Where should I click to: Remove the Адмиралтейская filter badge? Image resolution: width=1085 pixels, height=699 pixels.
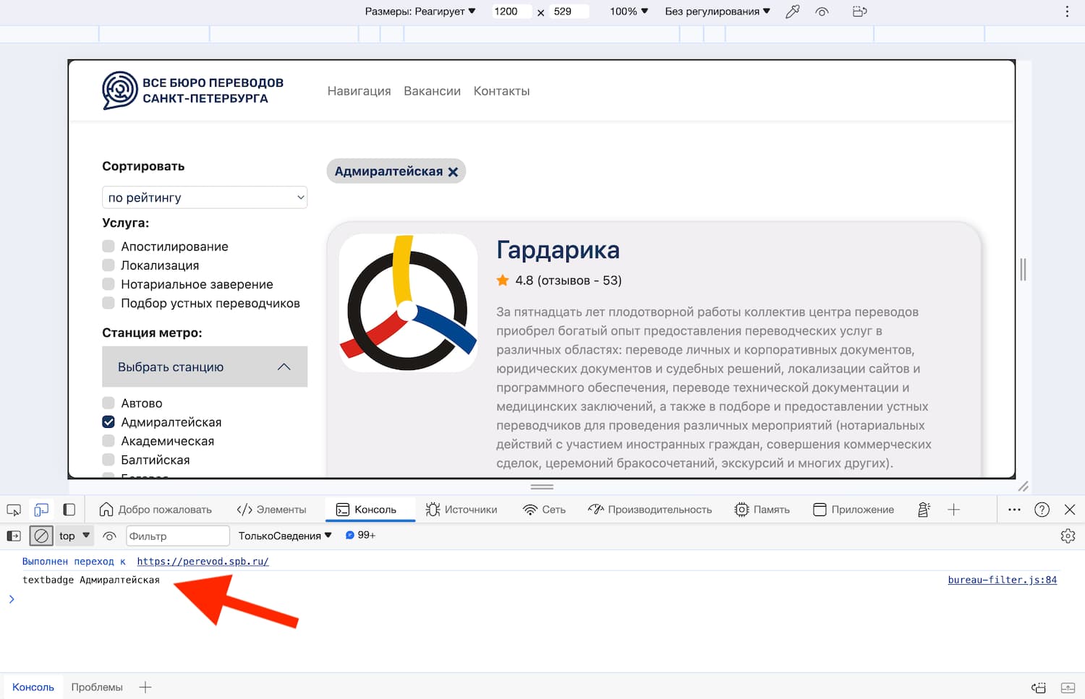[x=453, y=172]
